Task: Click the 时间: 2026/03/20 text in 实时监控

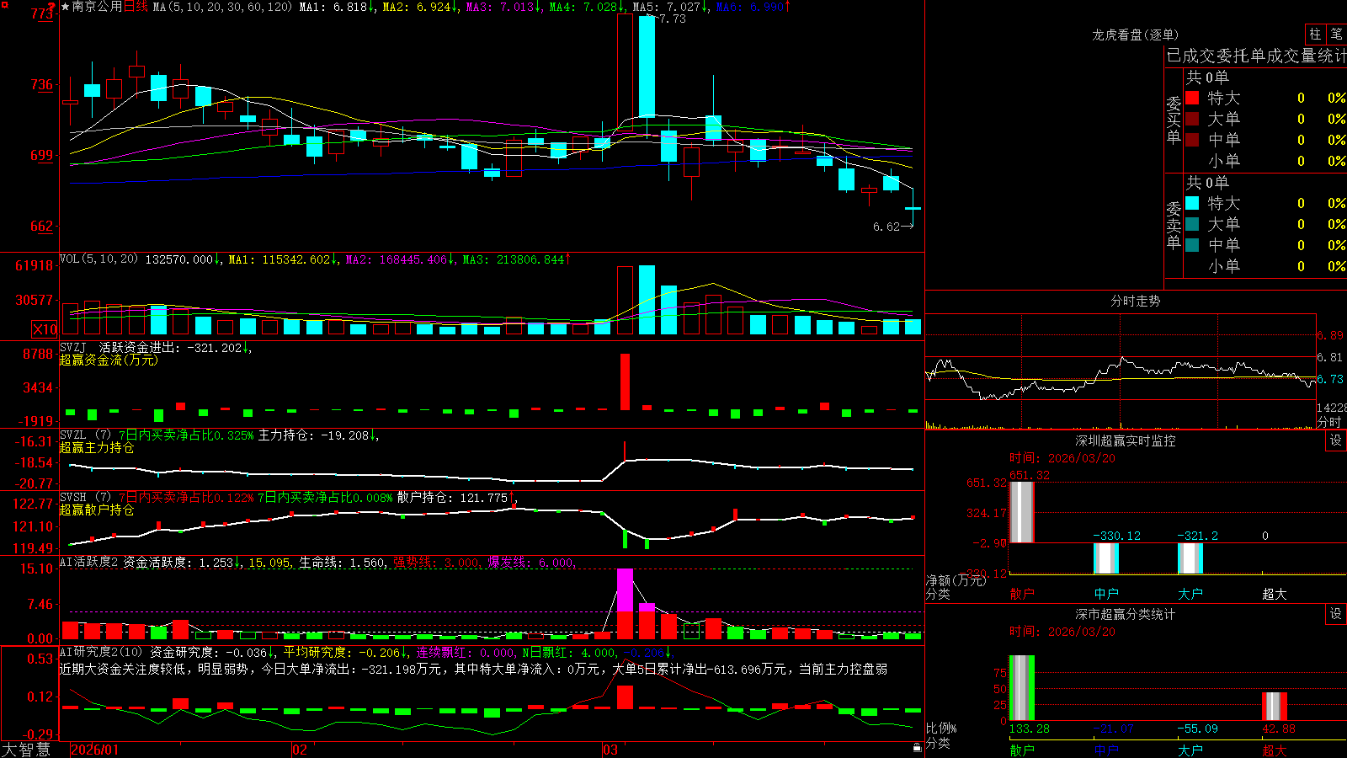Action: pos(1062,458)
